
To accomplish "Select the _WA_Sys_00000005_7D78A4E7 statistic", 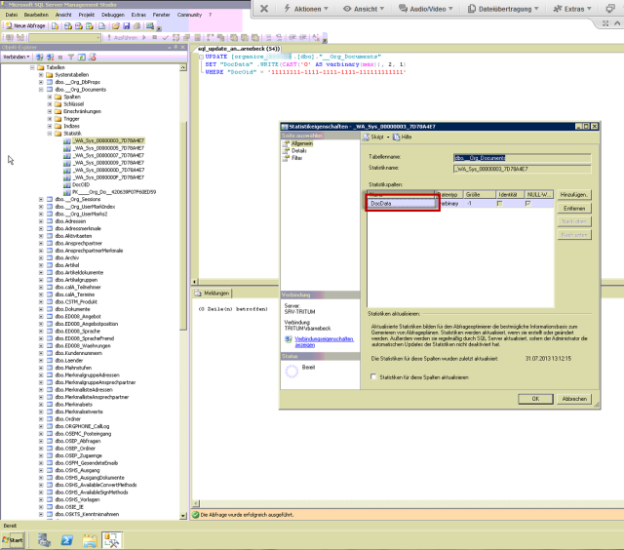I will point(108,148).
